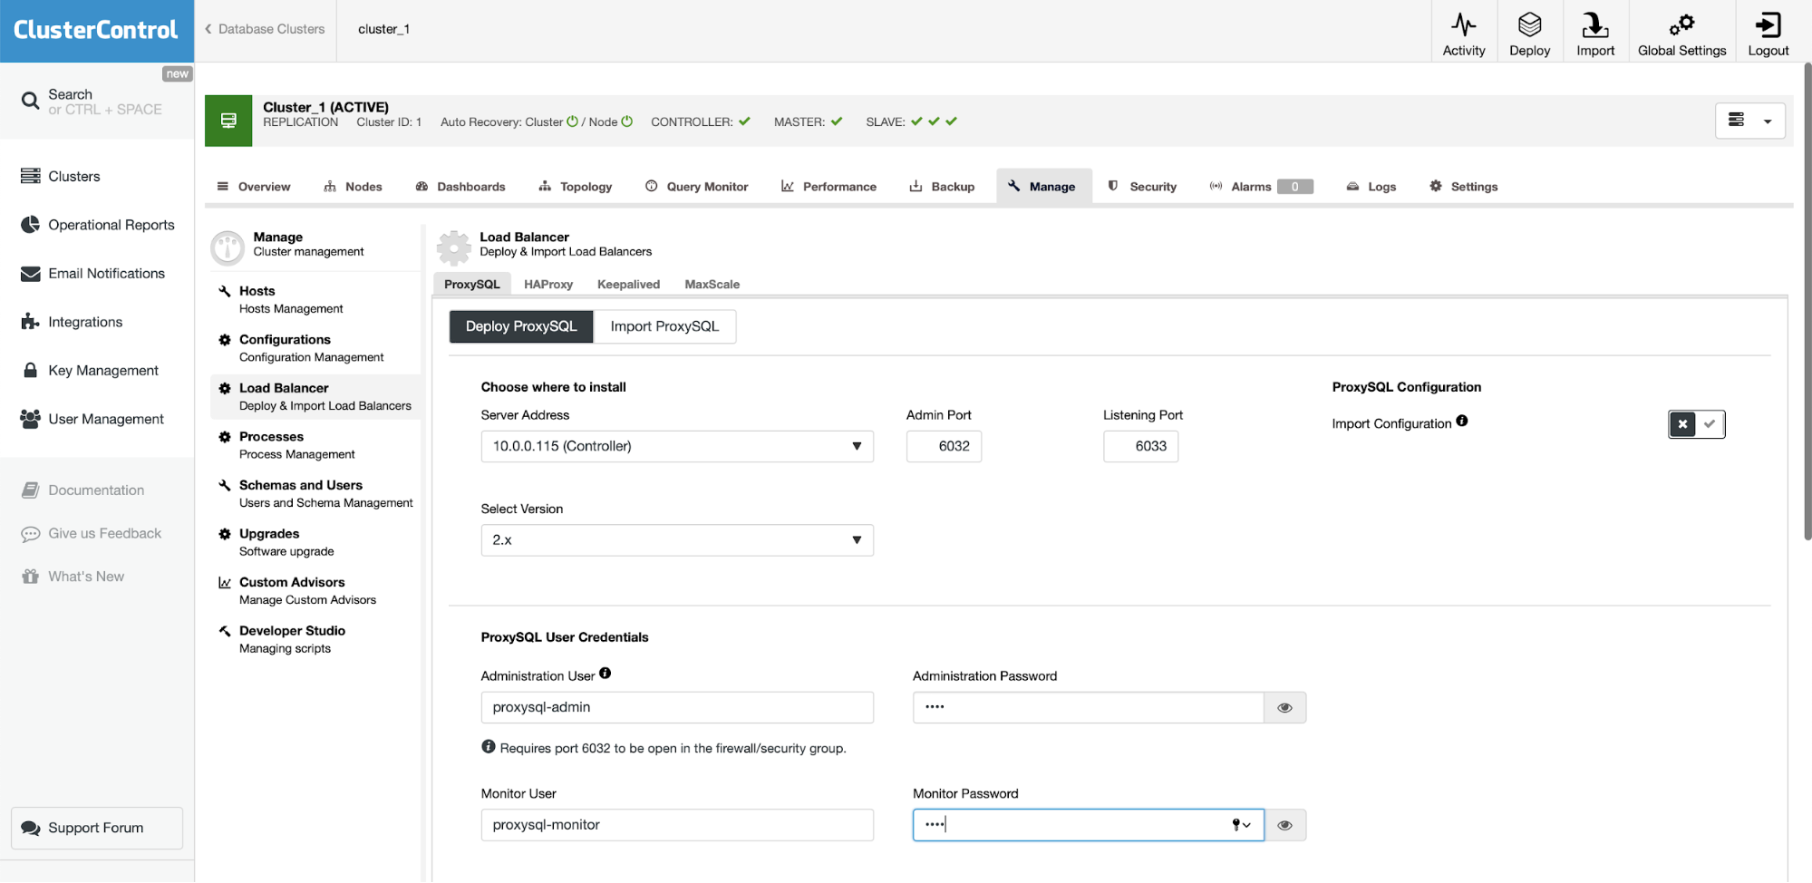The image size is (1812, 883).
Task: Open the Logs tab
Action: [x=1371, y=187]
